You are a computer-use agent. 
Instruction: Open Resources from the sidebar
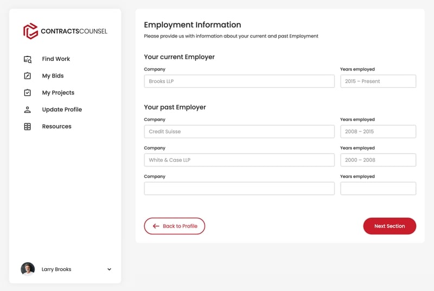(x=56, y=126)
